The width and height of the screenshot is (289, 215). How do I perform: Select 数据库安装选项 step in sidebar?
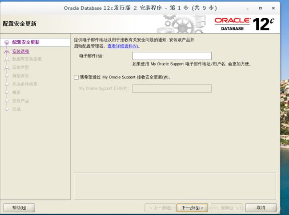[27, 59]
